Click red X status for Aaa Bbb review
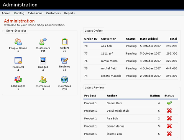The width and height of the screenshot is (184, 140). pos(169,118)
